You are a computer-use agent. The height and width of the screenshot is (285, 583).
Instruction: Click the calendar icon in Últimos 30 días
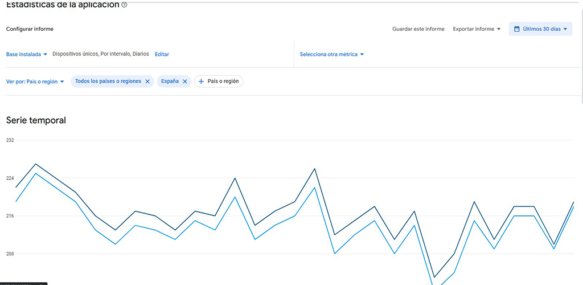pos(516,29)
